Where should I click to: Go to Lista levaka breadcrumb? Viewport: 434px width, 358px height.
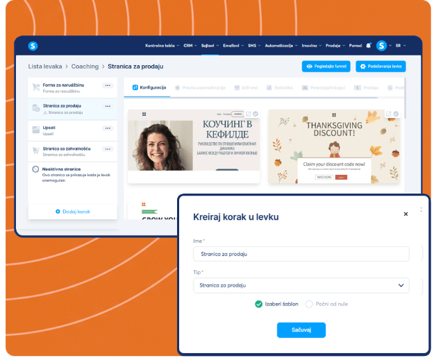45,67
